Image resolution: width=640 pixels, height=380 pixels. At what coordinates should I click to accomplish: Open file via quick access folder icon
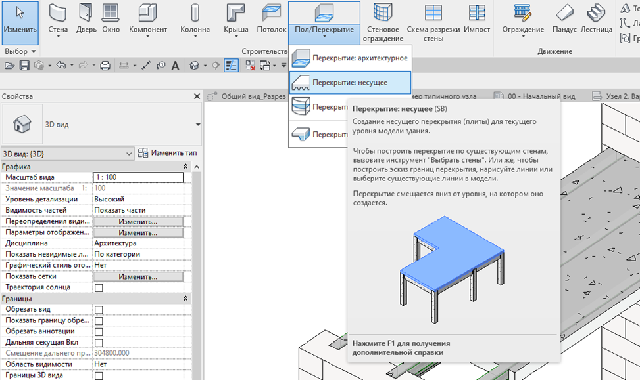[x=10, y=65]
